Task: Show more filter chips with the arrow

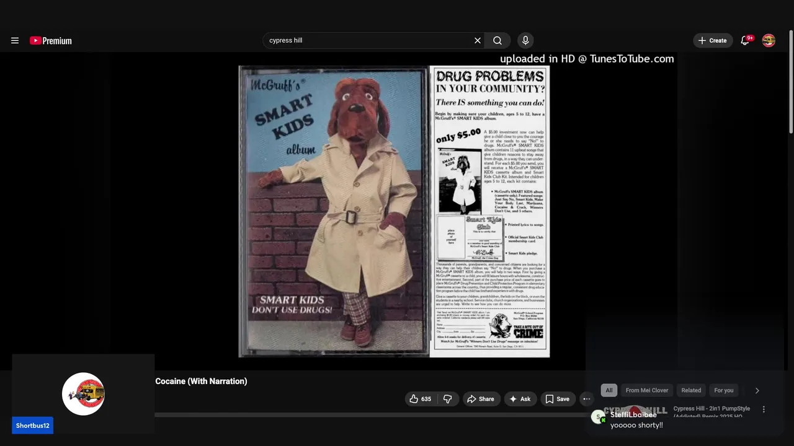Action: [757, 390]
